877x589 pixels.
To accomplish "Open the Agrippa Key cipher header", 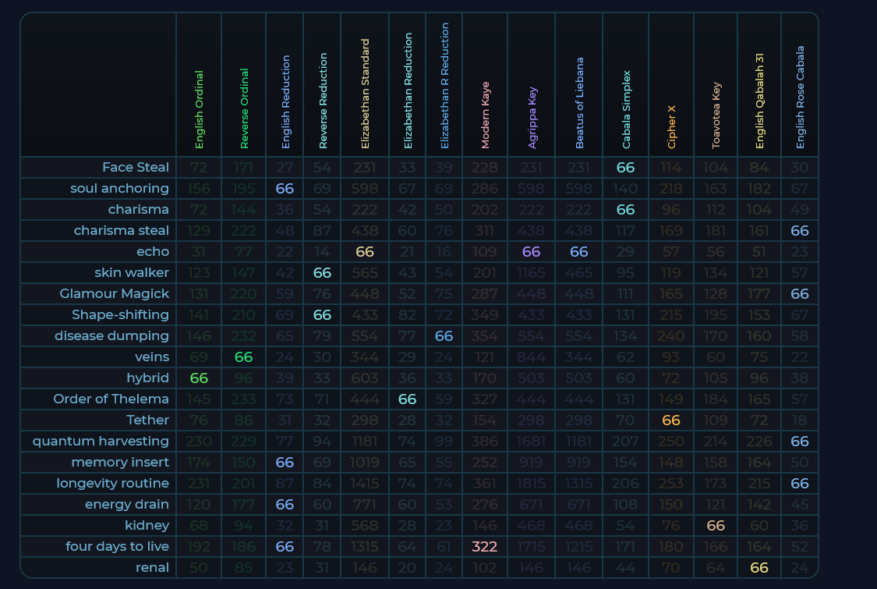I will click(532, 118).
